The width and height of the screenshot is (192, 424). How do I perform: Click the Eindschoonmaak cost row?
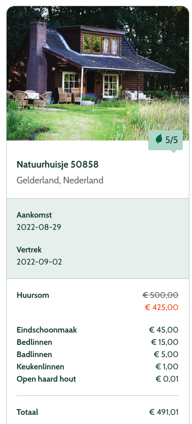click(x=98, y=330)
